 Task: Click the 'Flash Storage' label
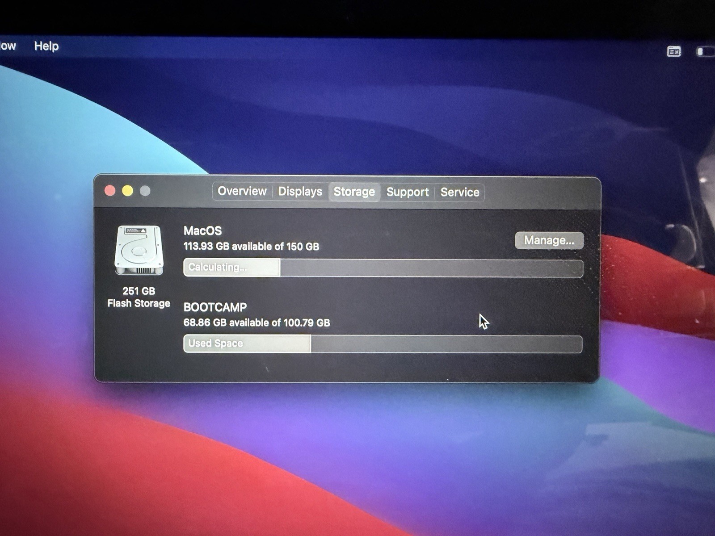(x=139, y=303)
